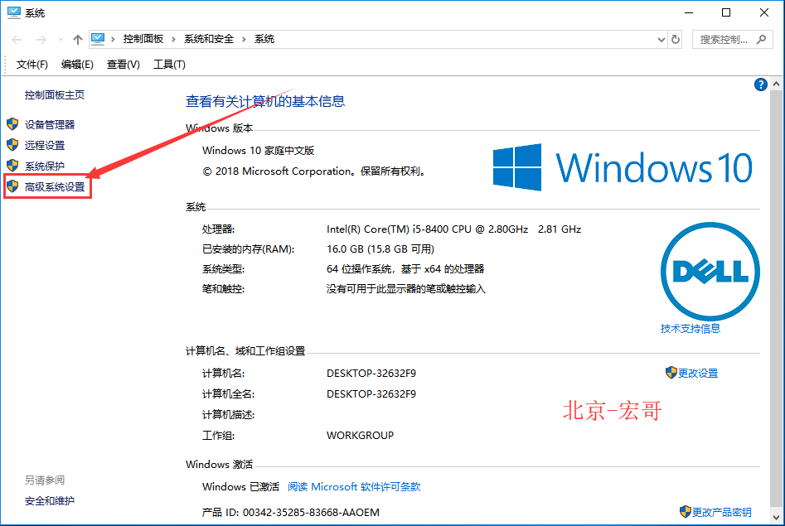The width and height of the screenshot is (785, 526).
Task: Go up one level with the up arrow
Action: [77, 40]
